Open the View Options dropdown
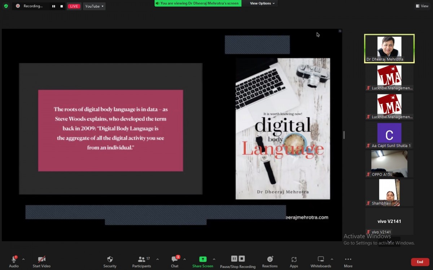The image size is (433, 270). point(262,3)
